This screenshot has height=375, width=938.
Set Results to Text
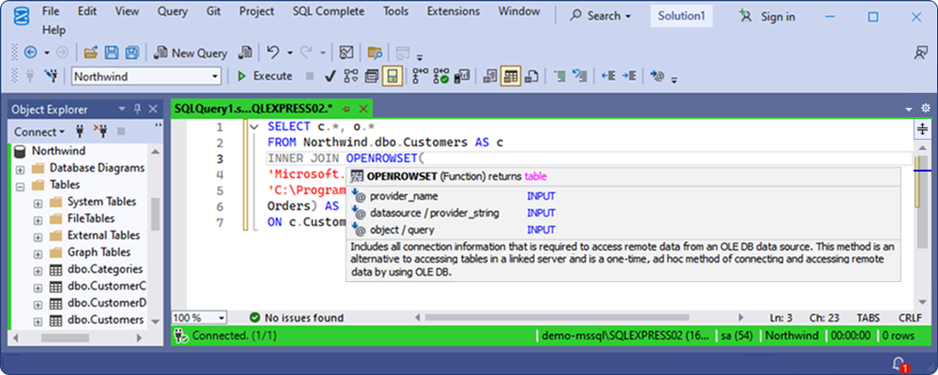[490, 76]
